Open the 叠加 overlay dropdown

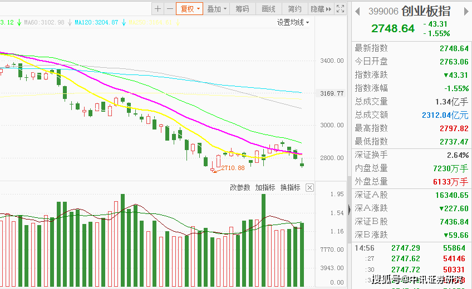(216, 8)
